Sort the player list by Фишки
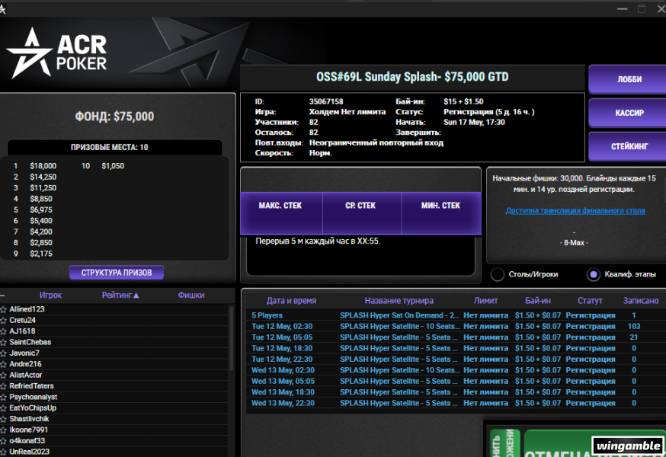The image size is (666, 457). [x=191, y=296]
